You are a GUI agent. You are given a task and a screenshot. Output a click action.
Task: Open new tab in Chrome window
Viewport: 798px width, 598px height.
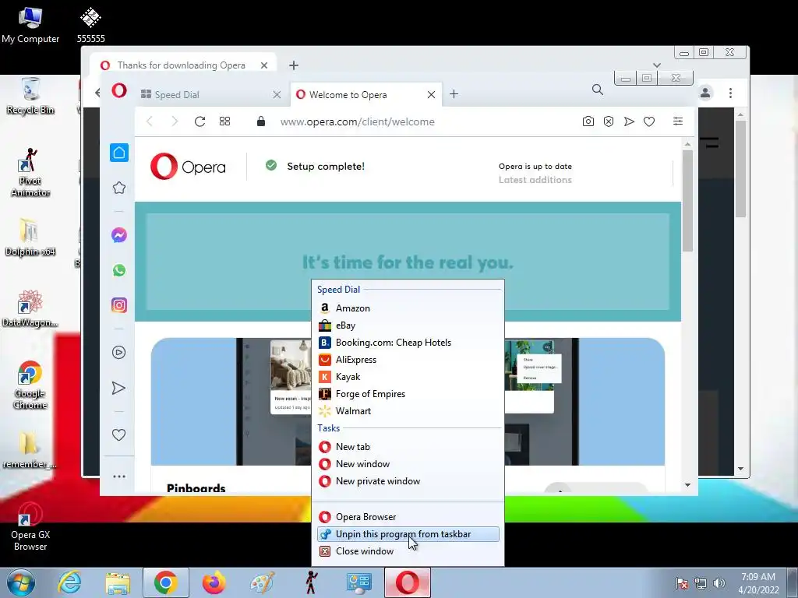(294, 65)
